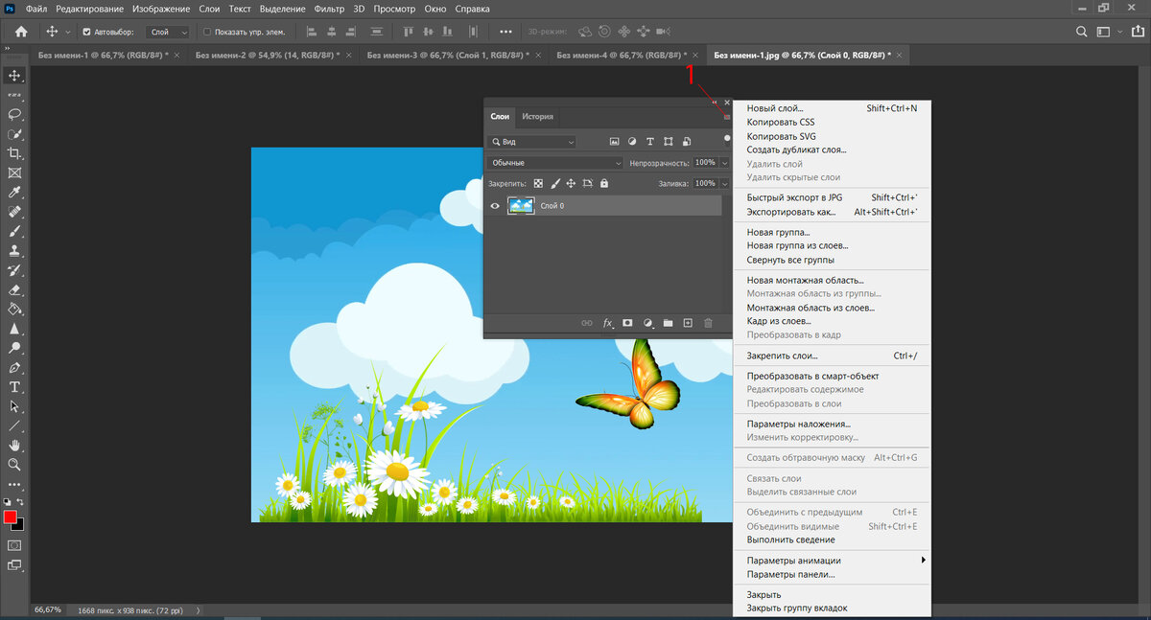Hide Слой 0 with the eye icon
Viewport: 1151px width, 620px height.
496,205
